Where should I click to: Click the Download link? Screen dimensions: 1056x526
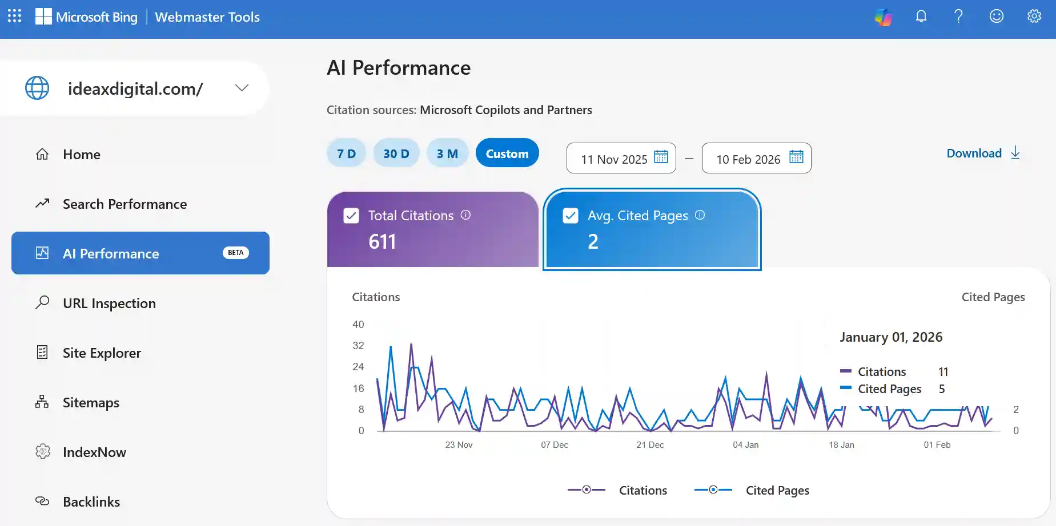[x=983, y=153]
